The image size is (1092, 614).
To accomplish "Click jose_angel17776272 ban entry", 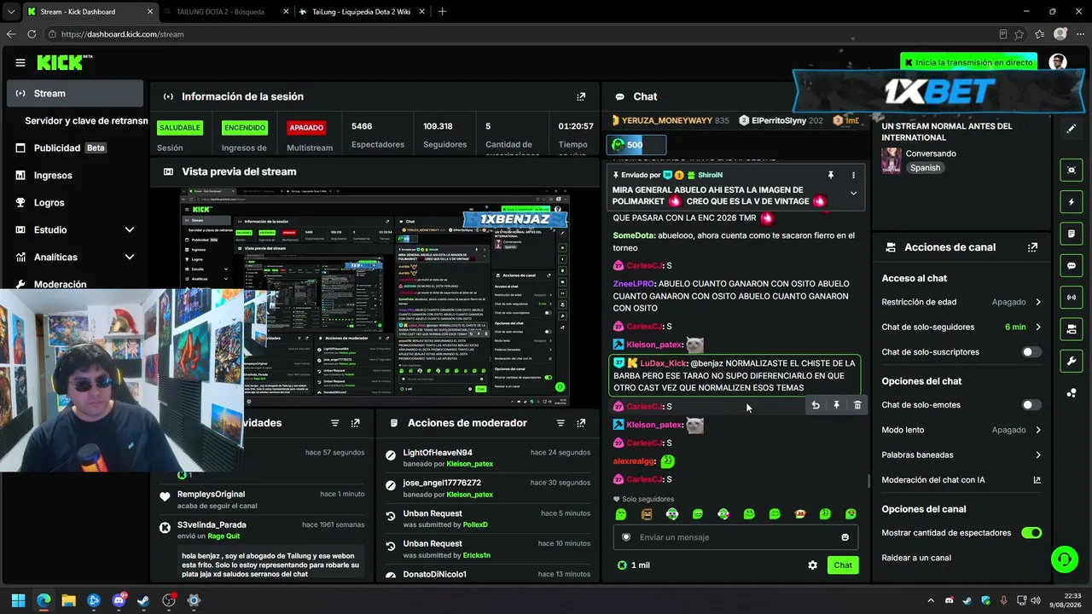I will pos(487,489).
